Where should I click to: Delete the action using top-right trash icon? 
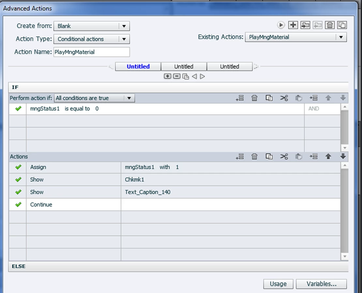[330, 25]
